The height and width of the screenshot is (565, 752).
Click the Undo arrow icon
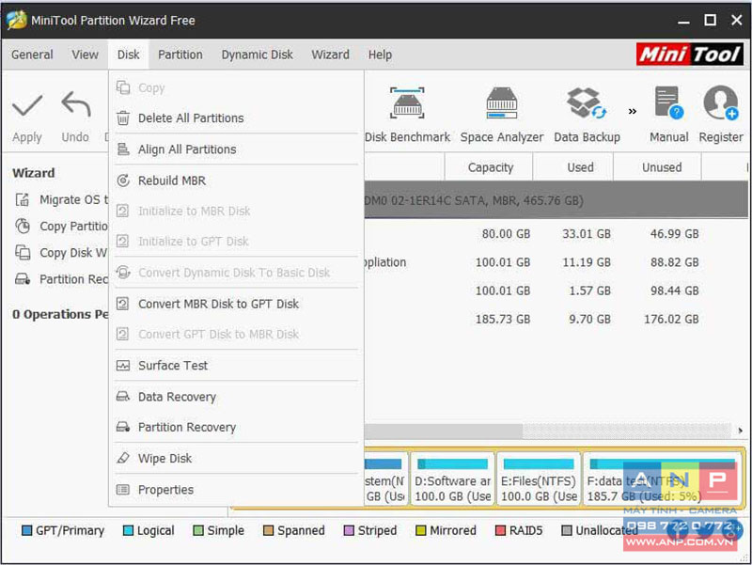click(x=76, y=104)
